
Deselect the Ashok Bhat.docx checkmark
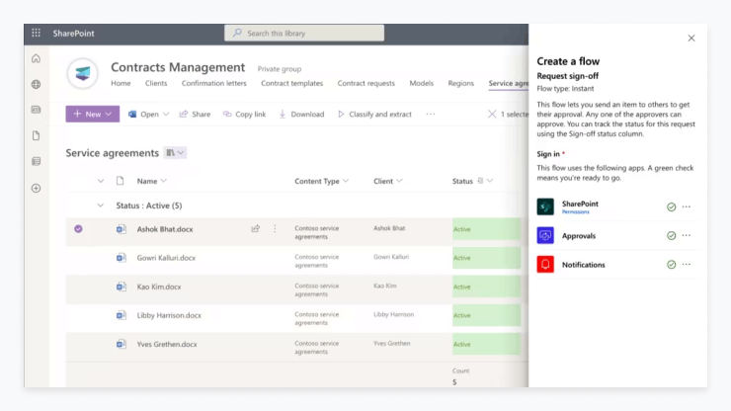(78, 228)
